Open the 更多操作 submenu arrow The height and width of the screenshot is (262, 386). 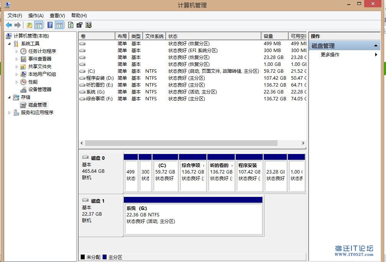(376, 55)
